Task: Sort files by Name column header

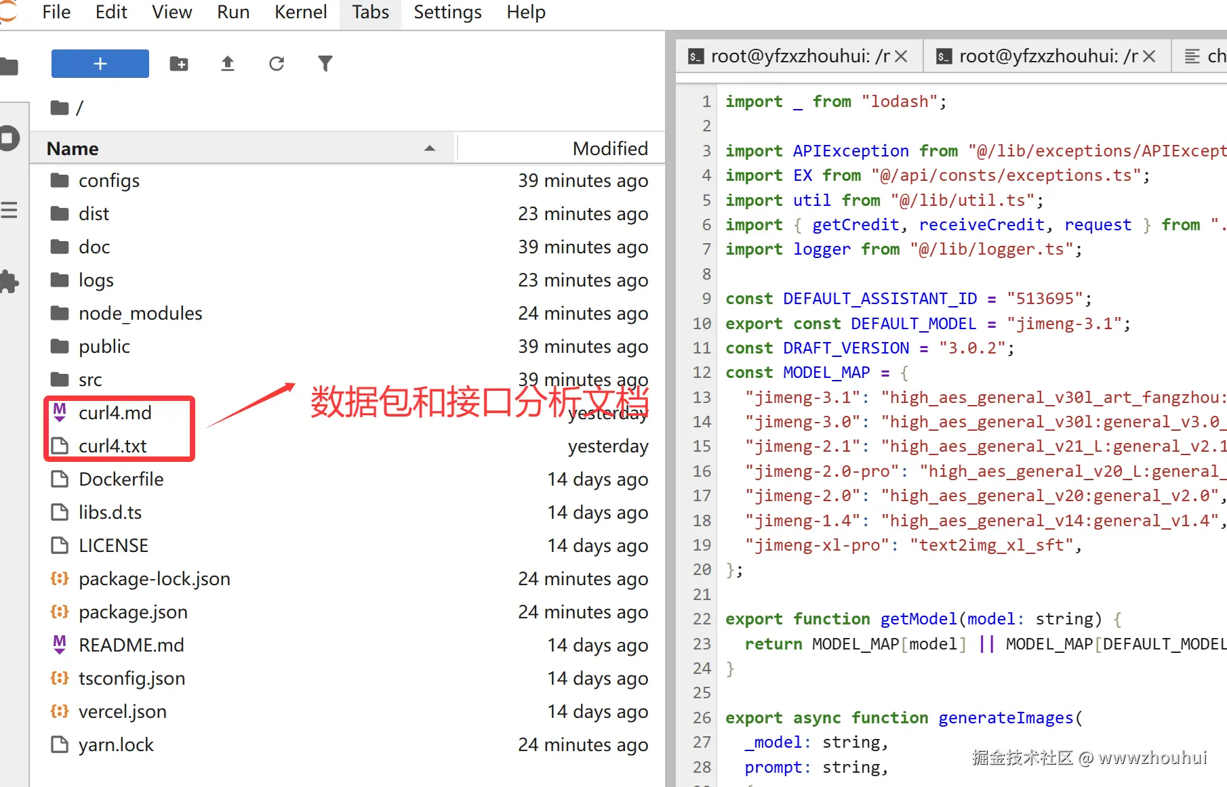Action: (242, 148)
